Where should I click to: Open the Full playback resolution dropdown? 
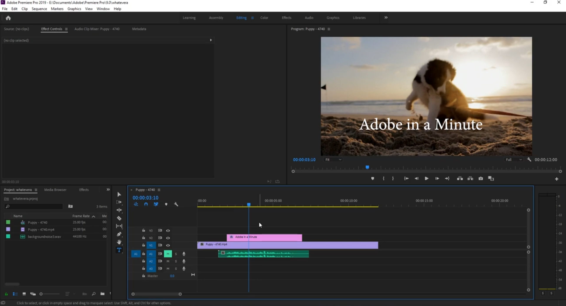pos(513,160)
